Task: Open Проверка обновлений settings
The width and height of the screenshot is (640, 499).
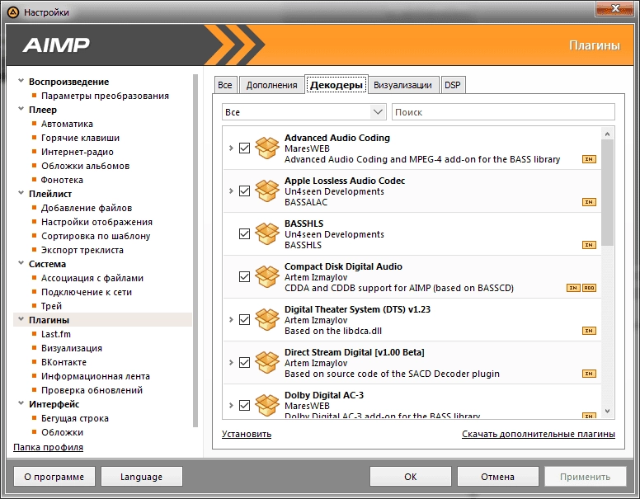Action: (92, 390)
